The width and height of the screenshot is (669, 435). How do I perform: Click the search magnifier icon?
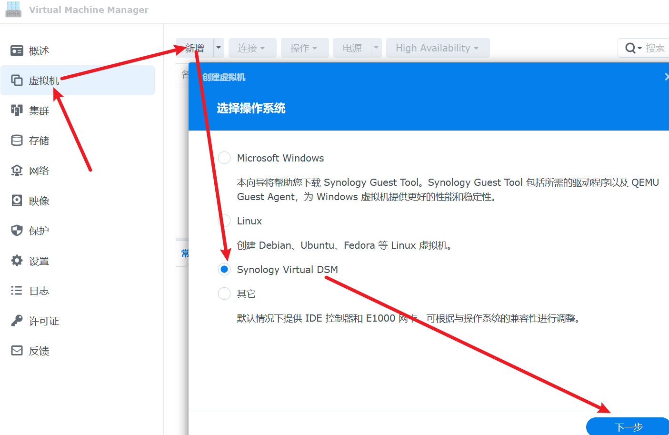coord(630,48)
